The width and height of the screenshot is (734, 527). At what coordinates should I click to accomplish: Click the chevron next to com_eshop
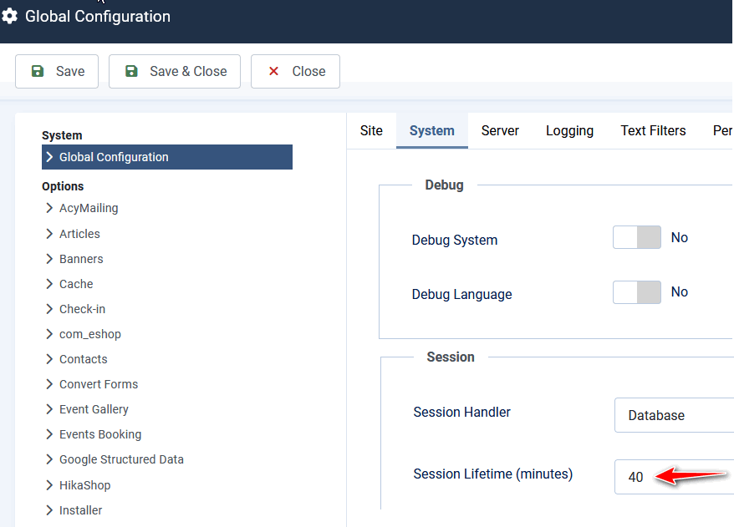click(x=49, y=333)
